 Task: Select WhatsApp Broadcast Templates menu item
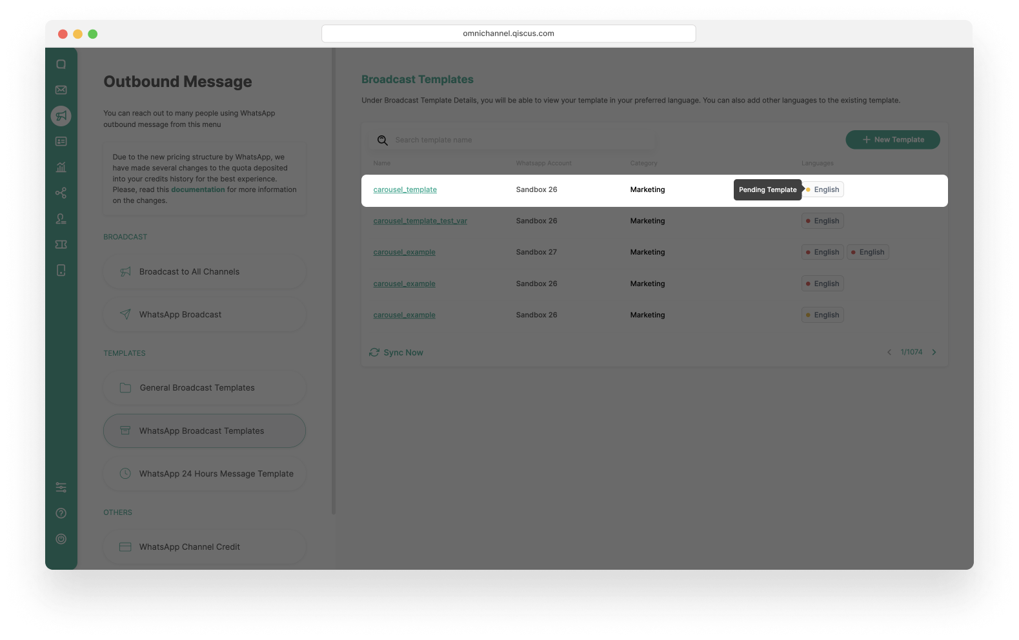[205, 431]
